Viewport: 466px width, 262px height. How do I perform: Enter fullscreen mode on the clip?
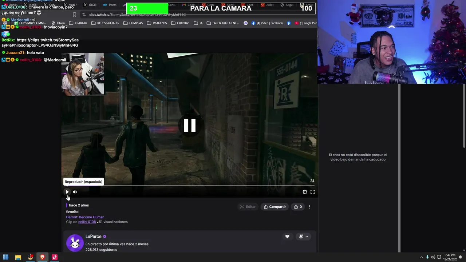point(312,192)
